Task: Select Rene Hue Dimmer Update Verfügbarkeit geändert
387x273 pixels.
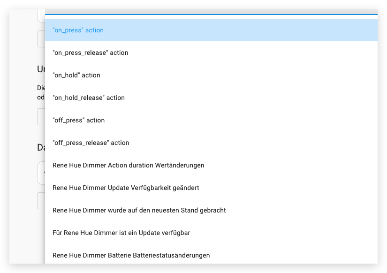Action: [x=211, y=187]
